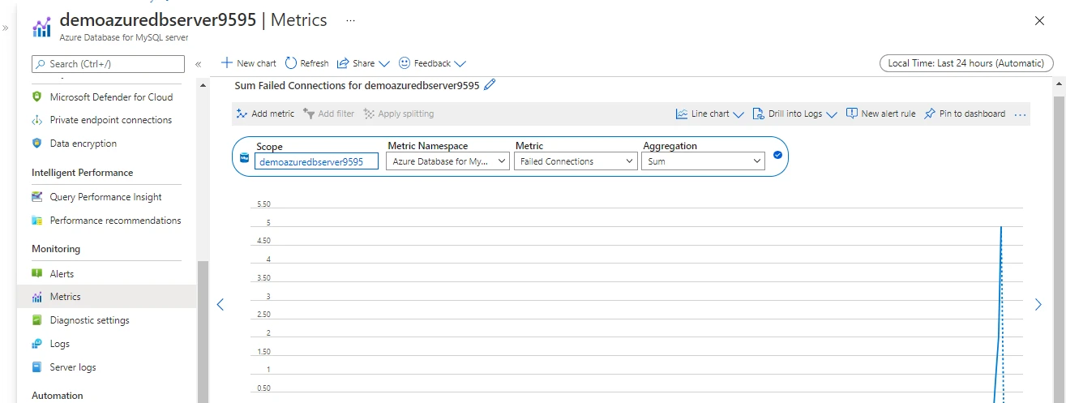Close the Metrics blade
Image resolution: width=1066 pixels, height=403 pixels.
click(x=1039, y=21)
